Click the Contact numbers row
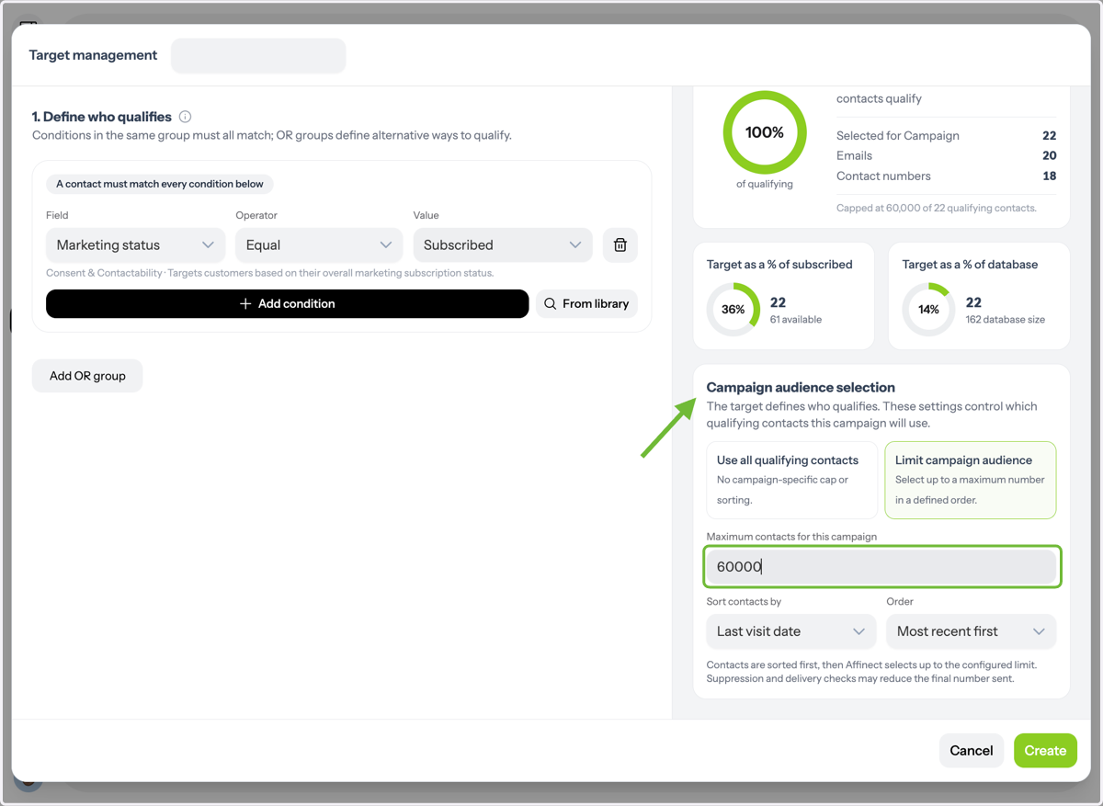The image size is (1103, 806). coord(947,176)
